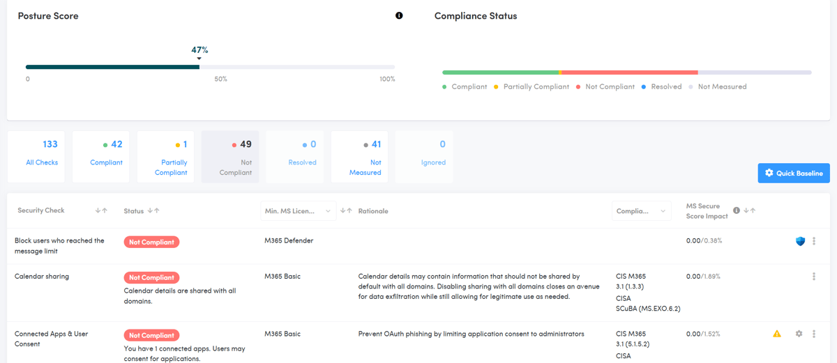Screen dimensions: 837x363
Task: Sort by Security Check column arrows
Action: [102, 210]
